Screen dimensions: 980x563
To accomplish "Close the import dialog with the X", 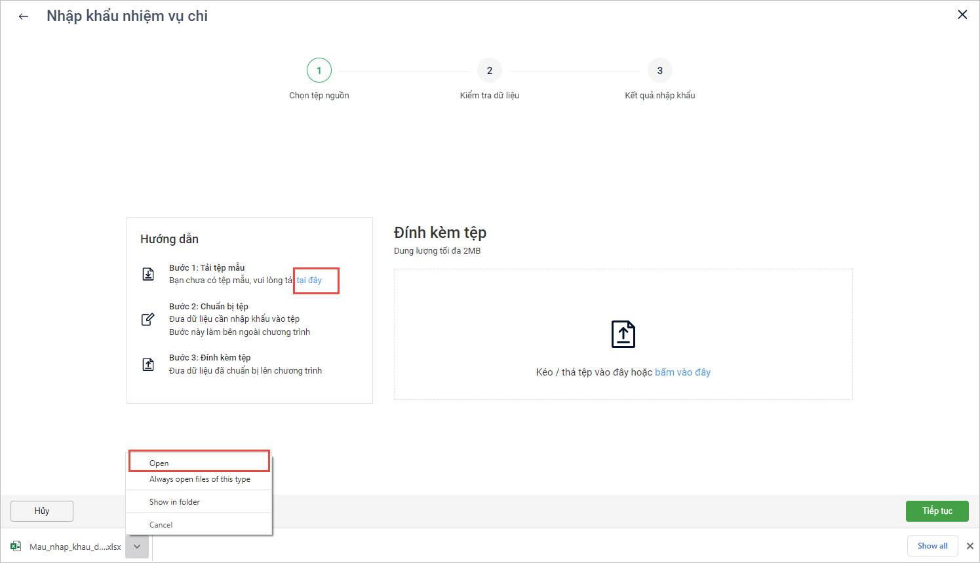I will click(x=962, y=14).
